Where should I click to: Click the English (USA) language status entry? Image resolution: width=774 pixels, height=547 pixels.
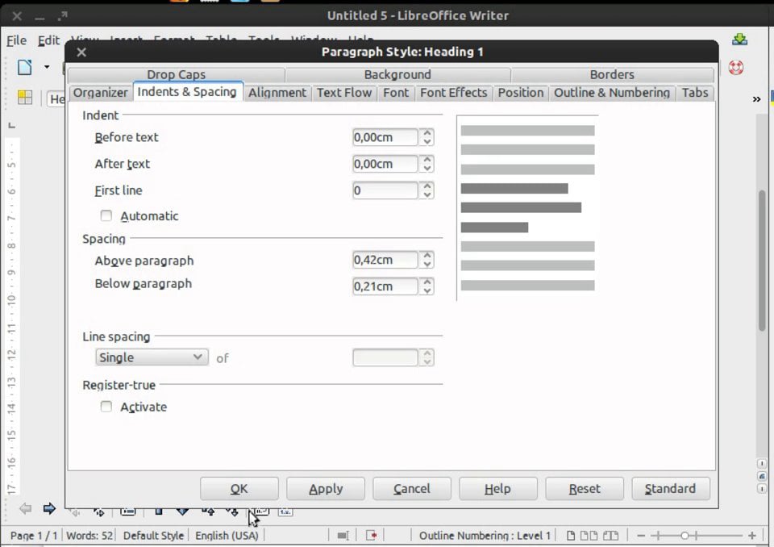tap(227, 535)
